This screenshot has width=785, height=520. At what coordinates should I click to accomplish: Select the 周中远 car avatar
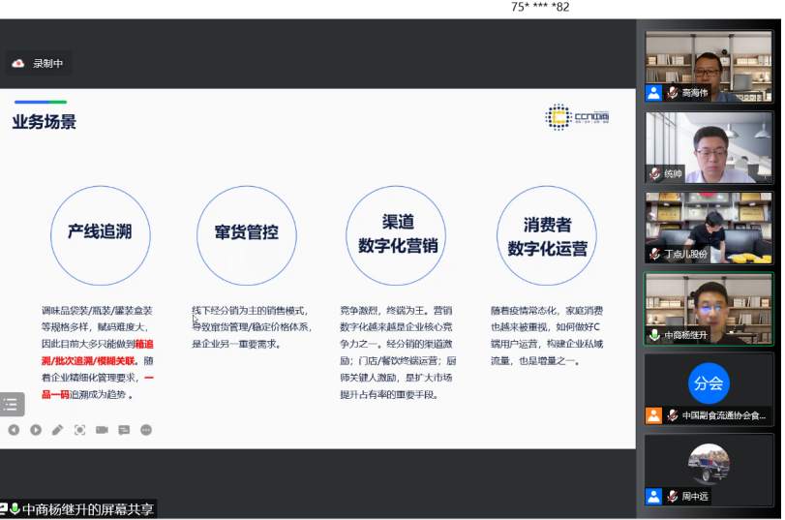tap(709, 463)
